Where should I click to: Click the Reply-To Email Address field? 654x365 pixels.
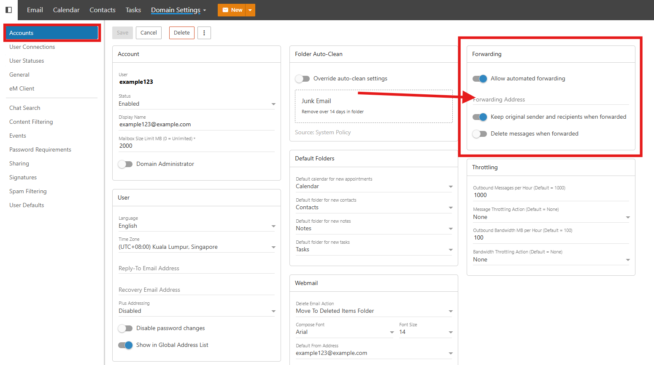[x=197, y=269]
